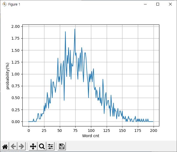Viewport: 177px width, 152px height.
Task: Open Configure subplots sliders icon
Action: click(50, 146)
